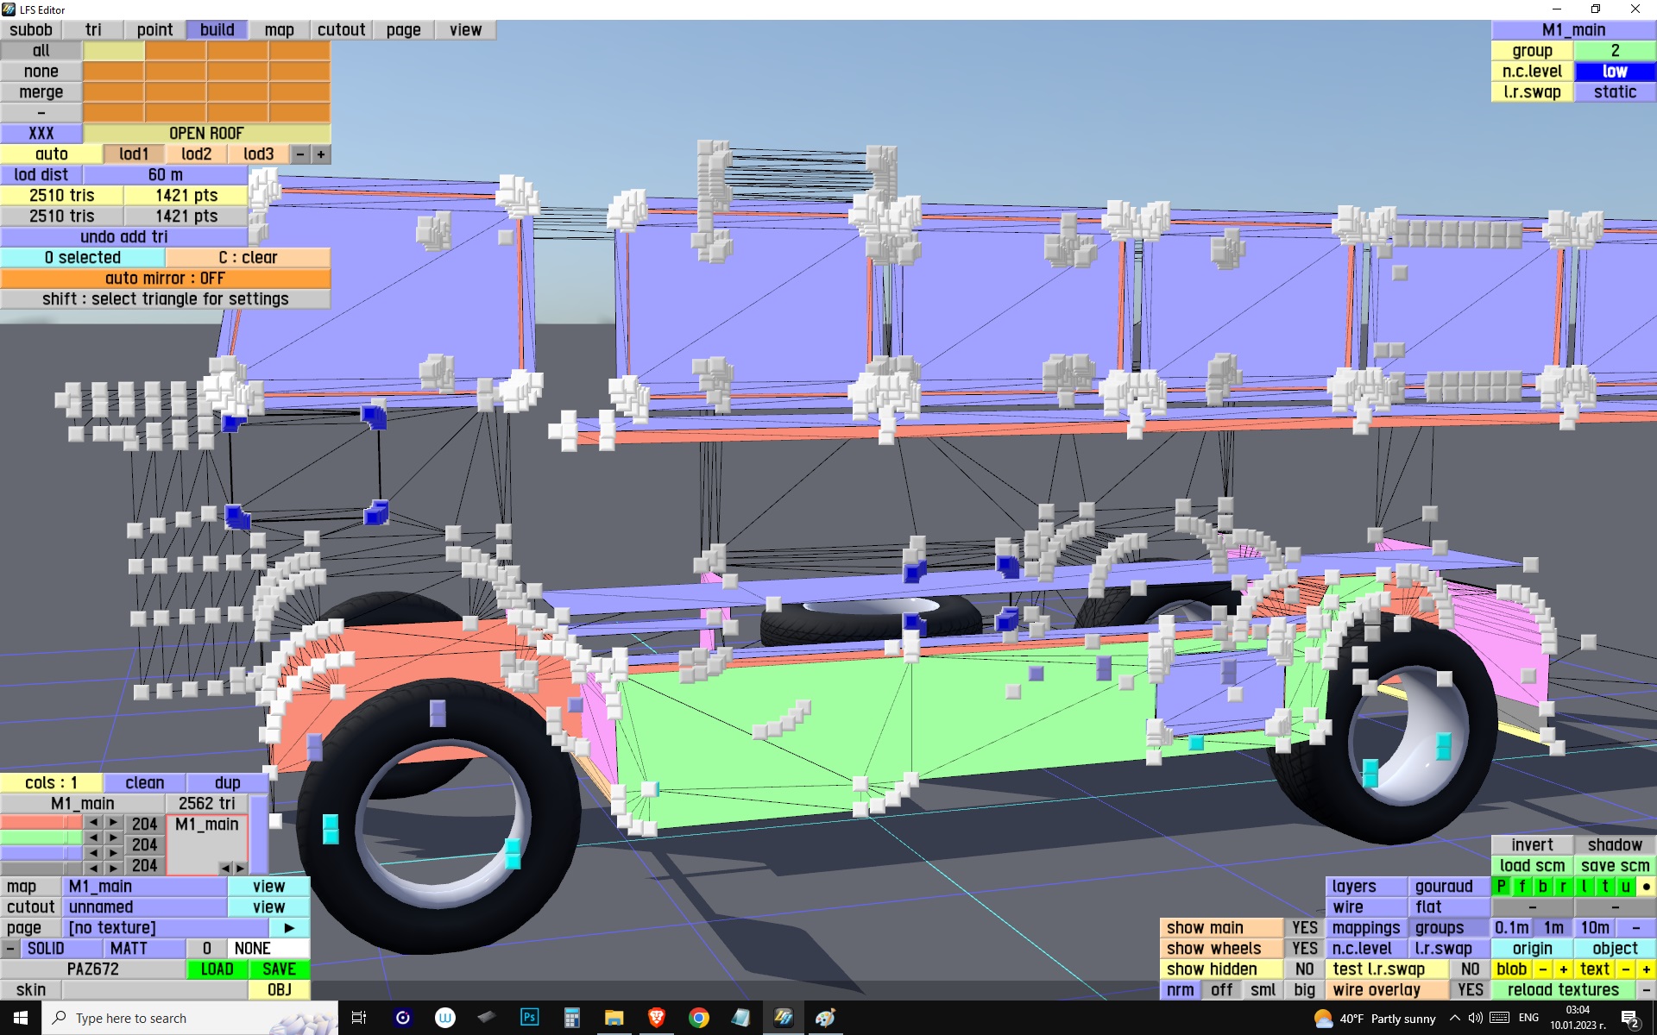Change l.r.swap 'static' value
The height and width of the screenshot is (1035, 1657).
click(x=1614, y=92)
